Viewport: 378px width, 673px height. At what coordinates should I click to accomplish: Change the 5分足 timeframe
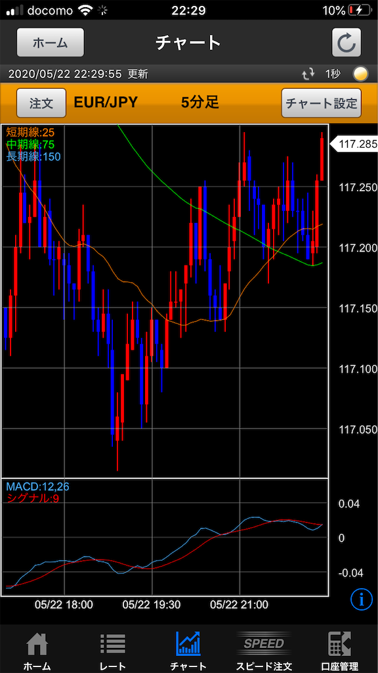(x=199, y=103)
